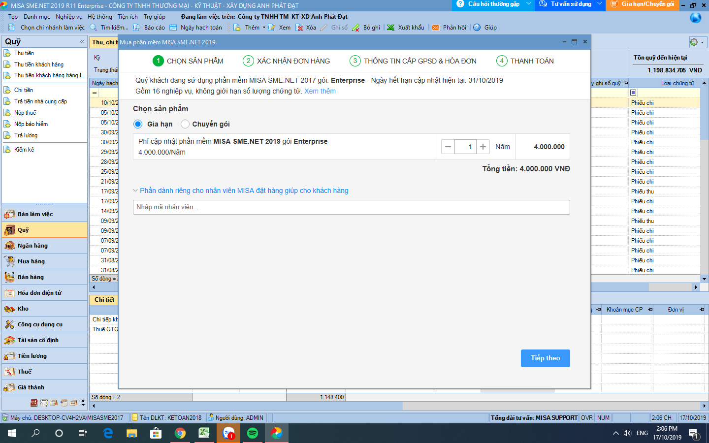Pin the Khoản mục CP column
Viewport: 709px width, 443px height.
tap(650, 310)
